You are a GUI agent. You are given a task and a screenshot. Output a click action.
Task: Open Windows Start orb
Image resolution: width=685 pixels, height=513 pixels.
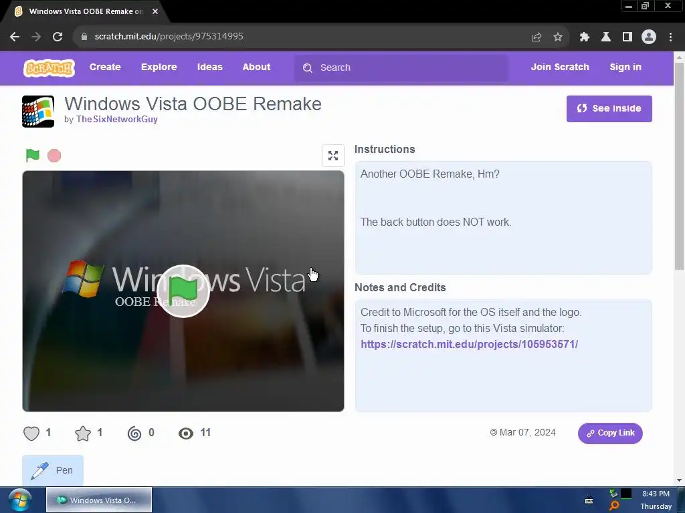20,500
